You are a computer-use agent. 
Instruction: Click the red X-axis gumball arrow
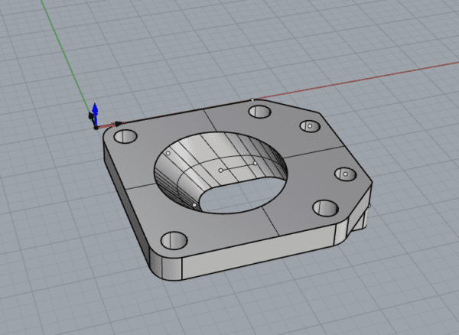pos(116,123)
